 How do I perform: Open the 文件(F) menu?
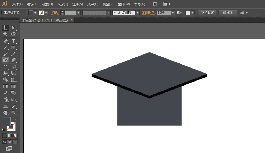click(x=17, y=4)
